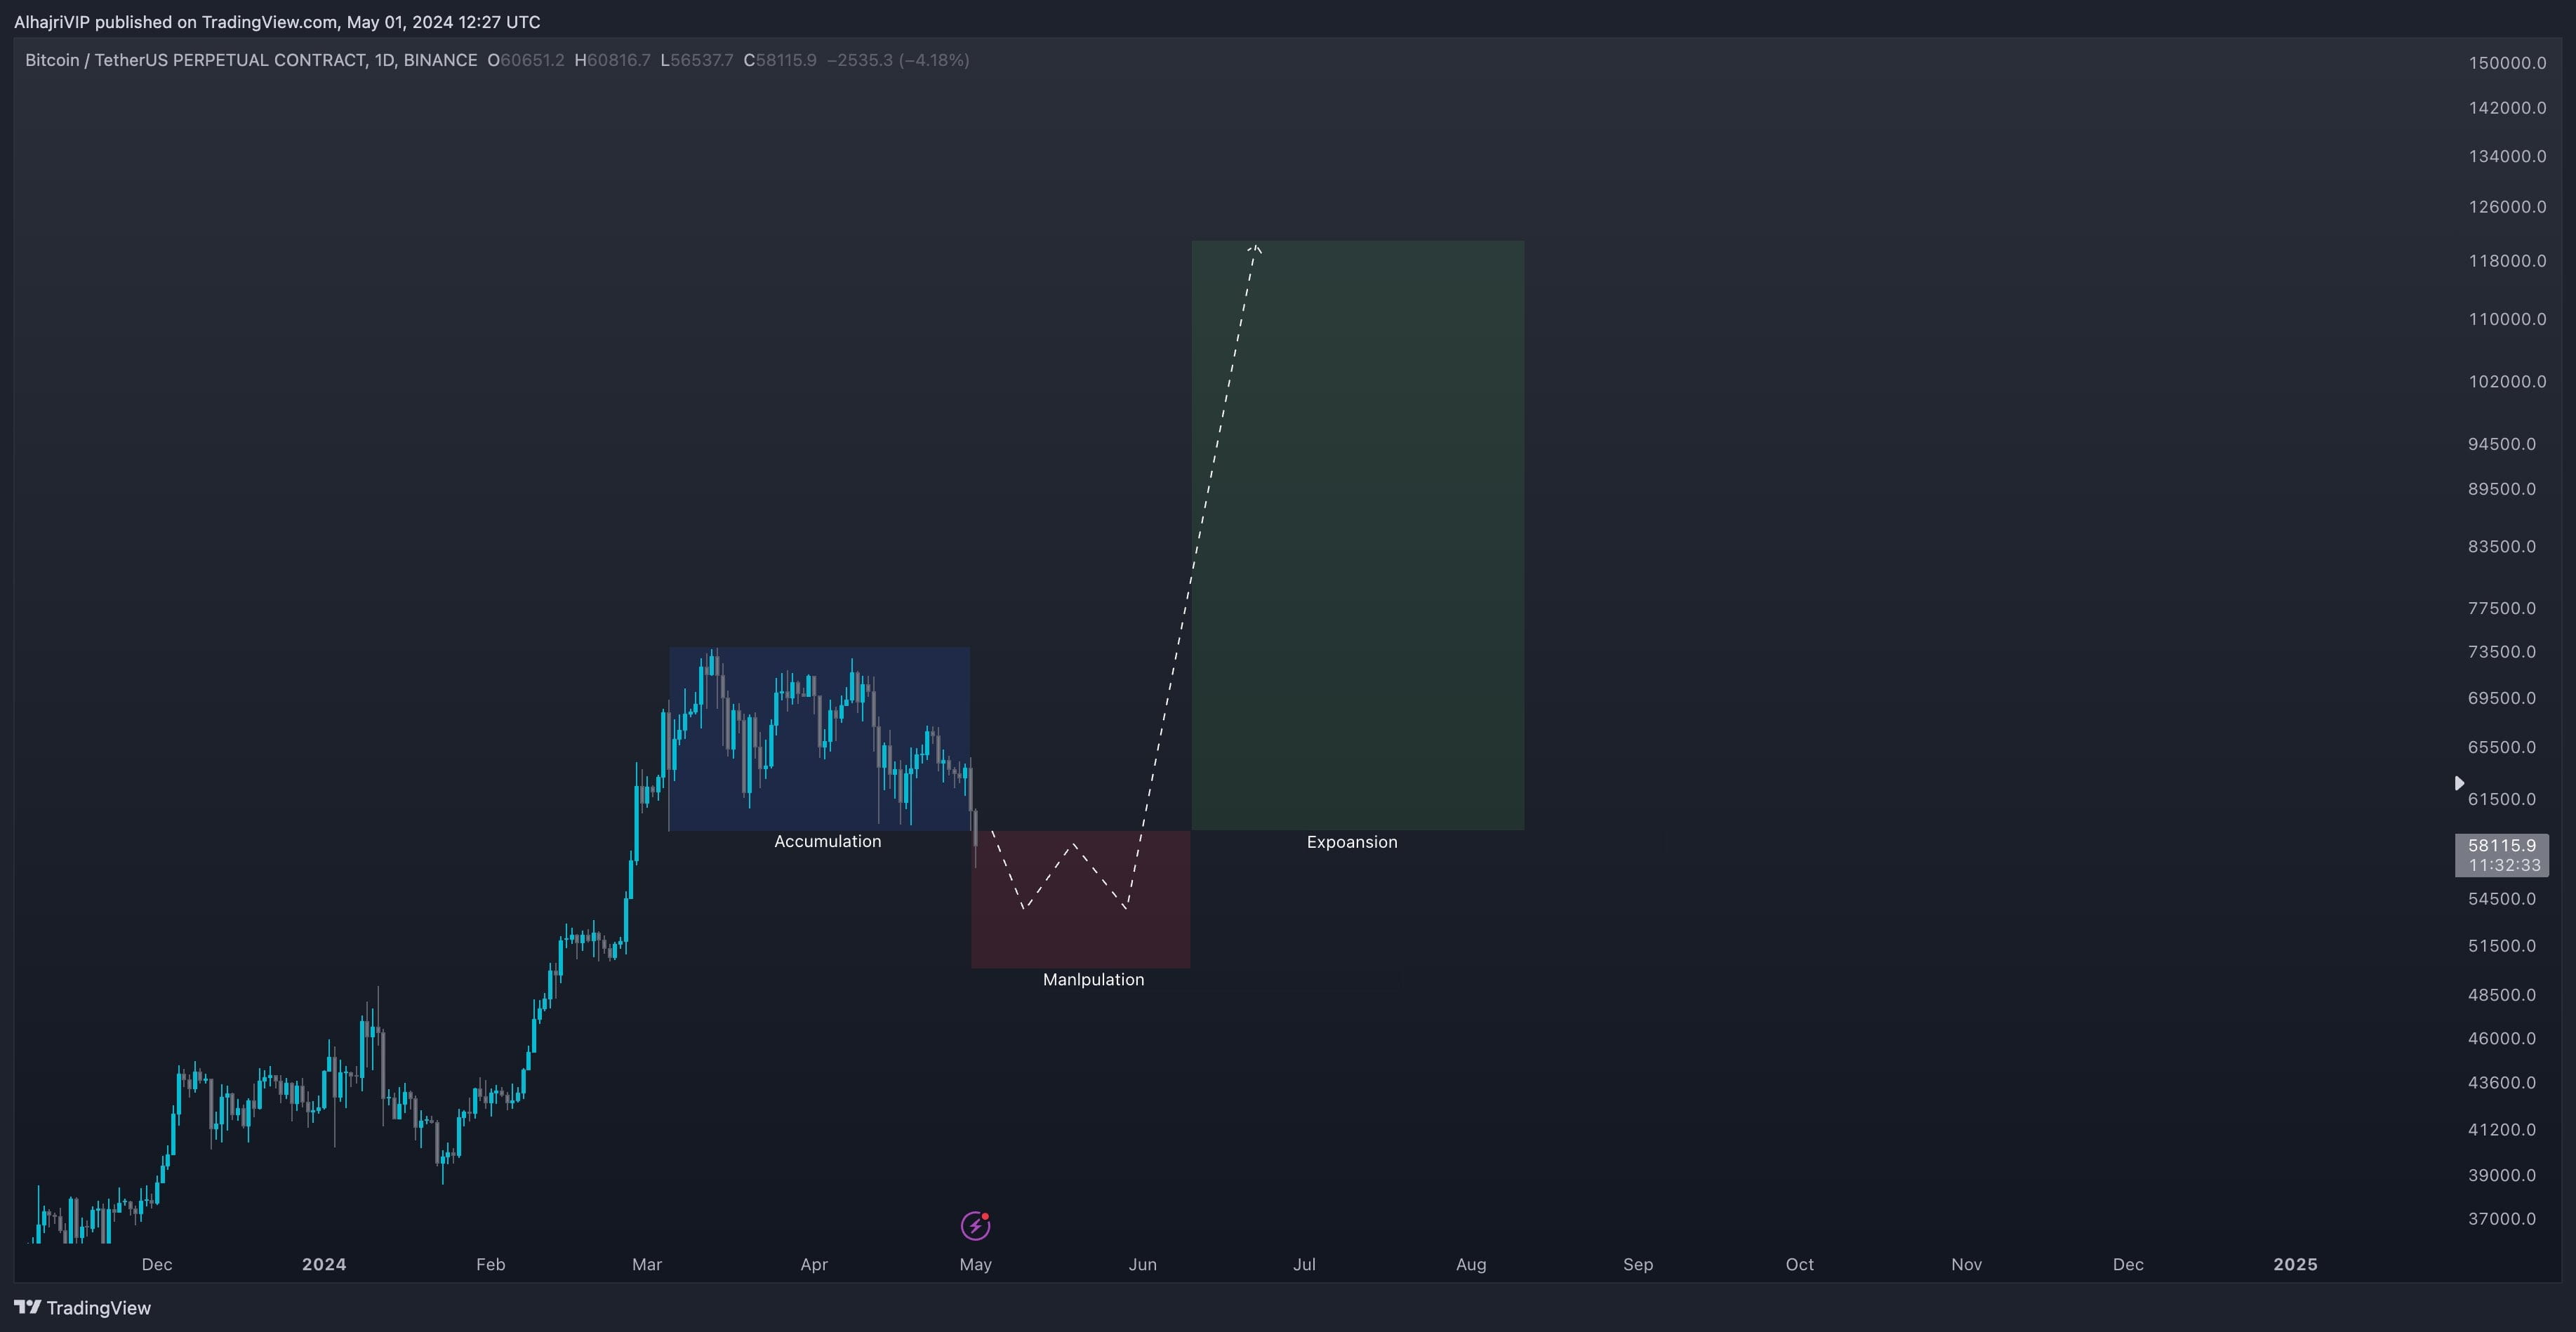Click the 2025 year label on time axis

[2295, 1264]
